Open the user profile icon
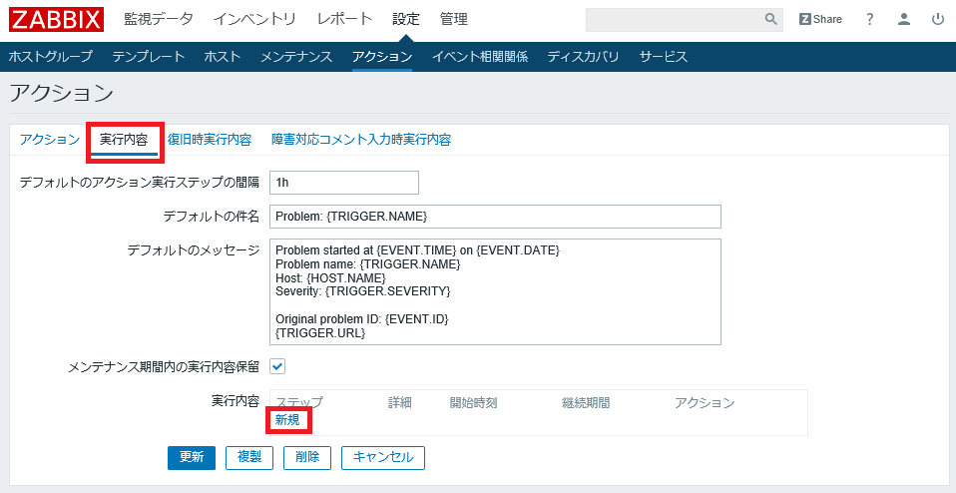This screenshot has height=493, width=956. tap(904, 19)
